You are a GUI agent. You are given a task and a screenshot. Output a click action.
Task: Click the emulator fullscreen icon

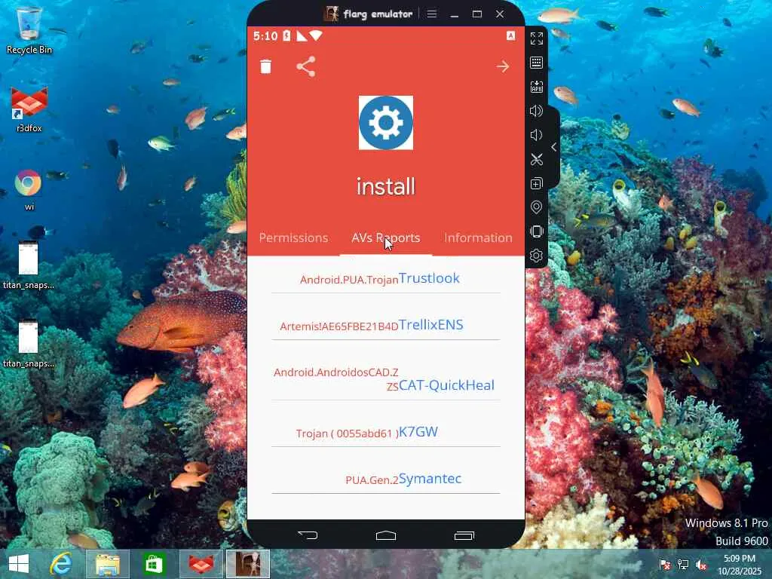[x=536, y=38]
